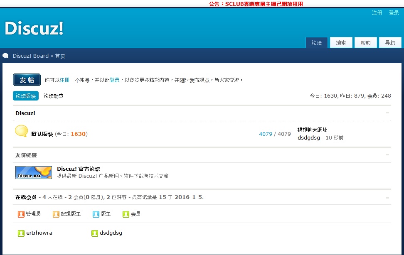Switch to the 论坛 navigation tab
This screenshot has height=255, width=404.
tap(316, 42)
